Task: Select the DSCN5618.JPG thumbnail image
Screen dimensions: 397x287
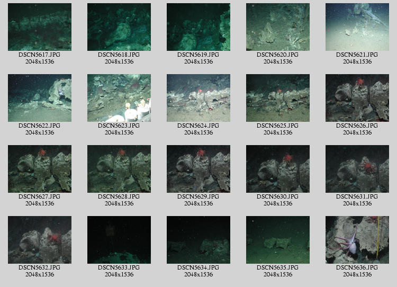Action: [x=119, y=27]
